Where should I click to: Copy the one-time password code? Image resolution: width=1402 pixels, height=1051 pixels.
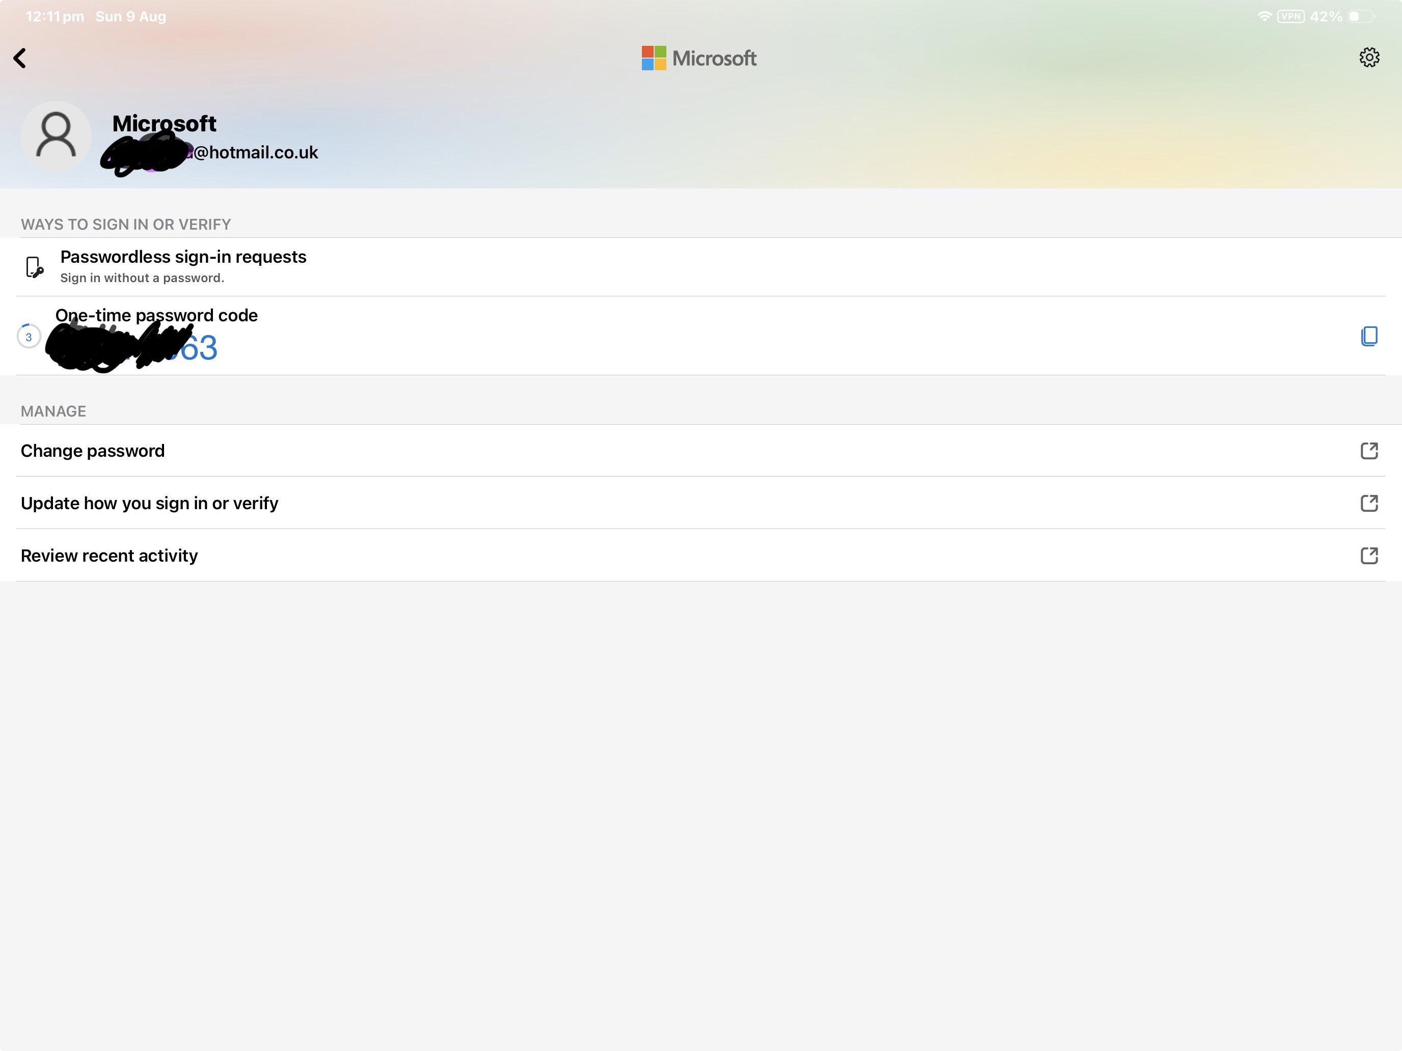pos(1369,337)
